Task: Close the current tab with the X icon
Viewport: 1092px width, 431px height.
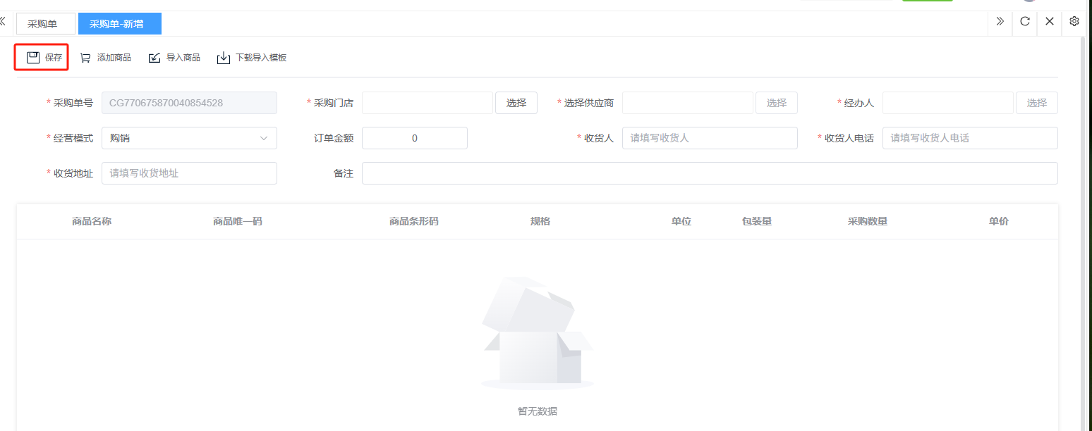Action: 1050,21
